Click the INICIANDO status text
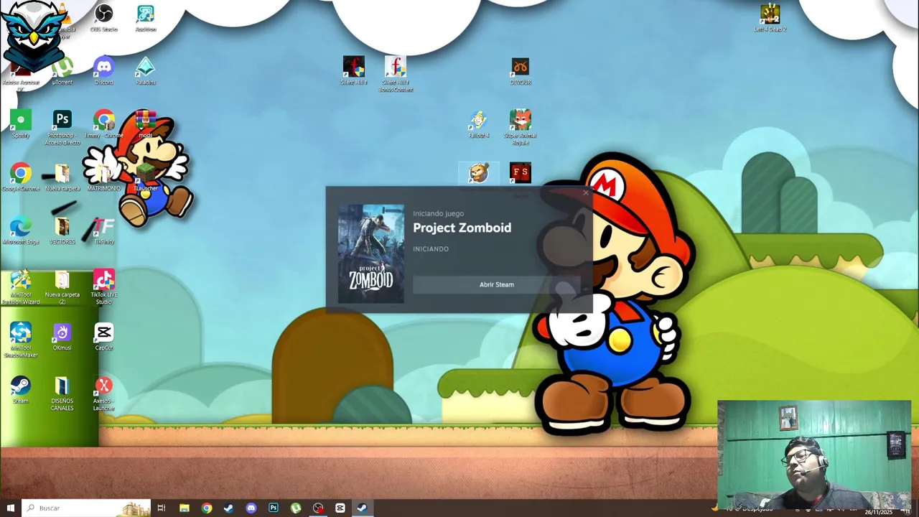This screenshot has height=517, width=919. [431, 249]
